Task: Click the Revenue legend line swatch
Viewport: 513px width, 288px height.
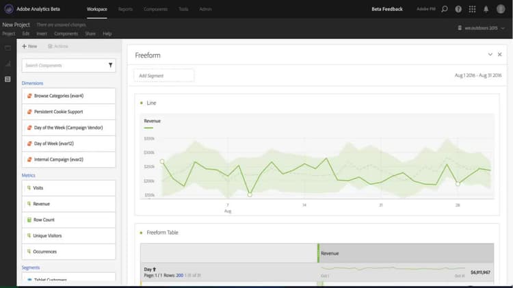Action: [148, 128]
